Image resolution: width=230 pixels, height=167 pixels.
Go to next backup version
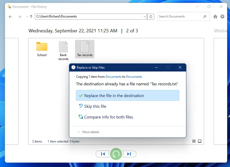(x=129, y=154)
